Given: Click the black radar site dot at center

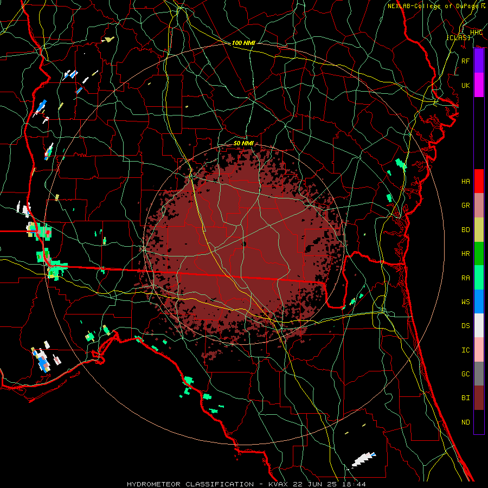Looking at the screenshot, I should tap(244, 243).
